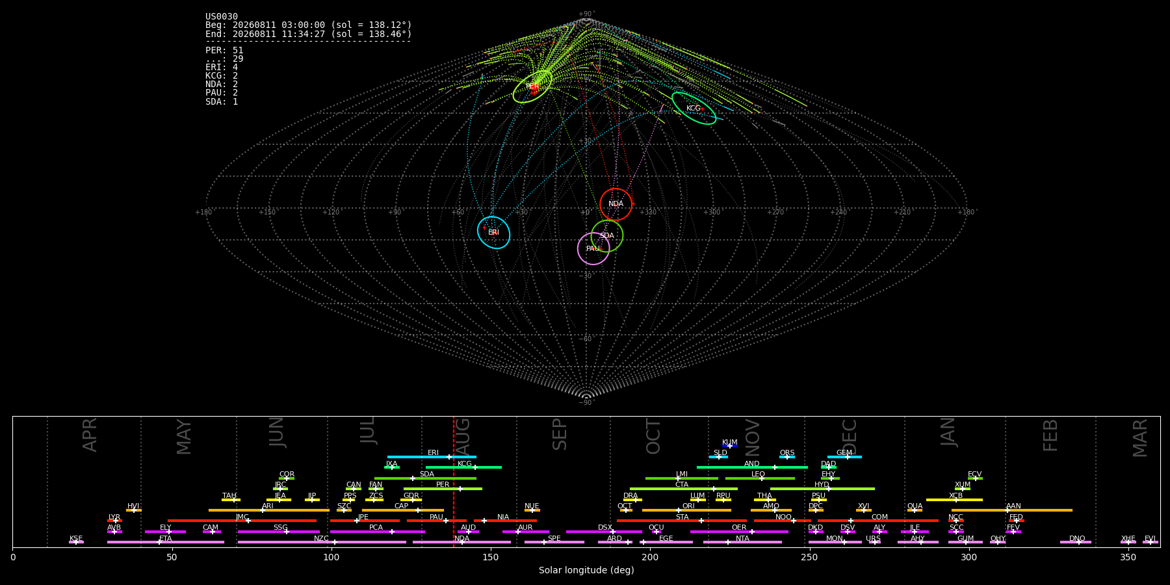The image size is (1170, 585).
Task: Click the PER: 51 count in the legend
Action: (x=224, y=50)
